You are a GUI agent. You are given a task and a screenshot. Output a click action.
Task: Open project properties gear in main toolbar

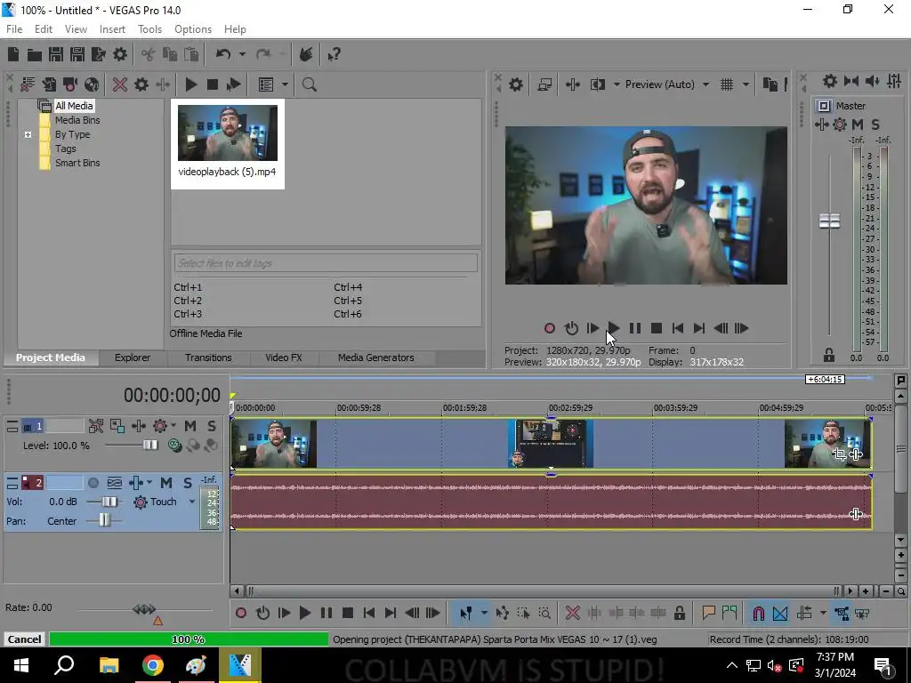(x=120, y=54)
